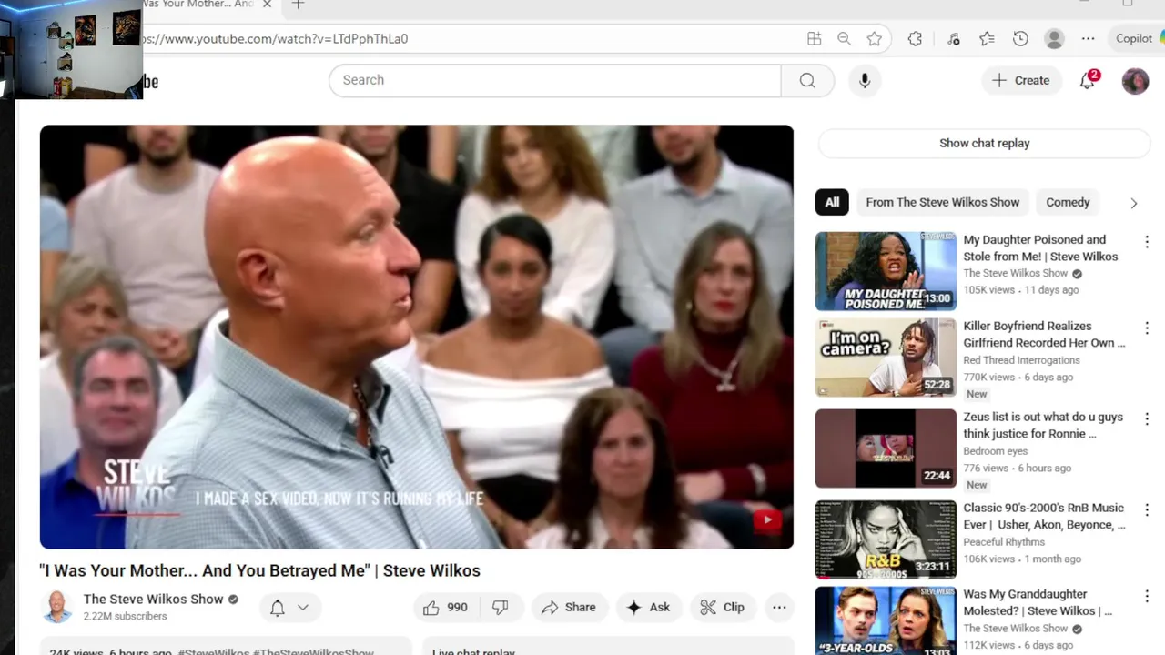Screen dimensions: 1165x655
Task: Open options for Classic 90's-2000's RnB video
Action: coord(1146,510)
